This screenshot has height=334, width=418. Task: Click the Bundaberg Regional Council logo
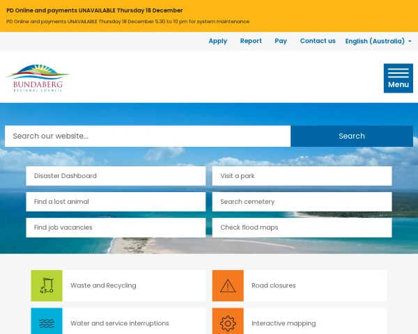coord(38,78)
